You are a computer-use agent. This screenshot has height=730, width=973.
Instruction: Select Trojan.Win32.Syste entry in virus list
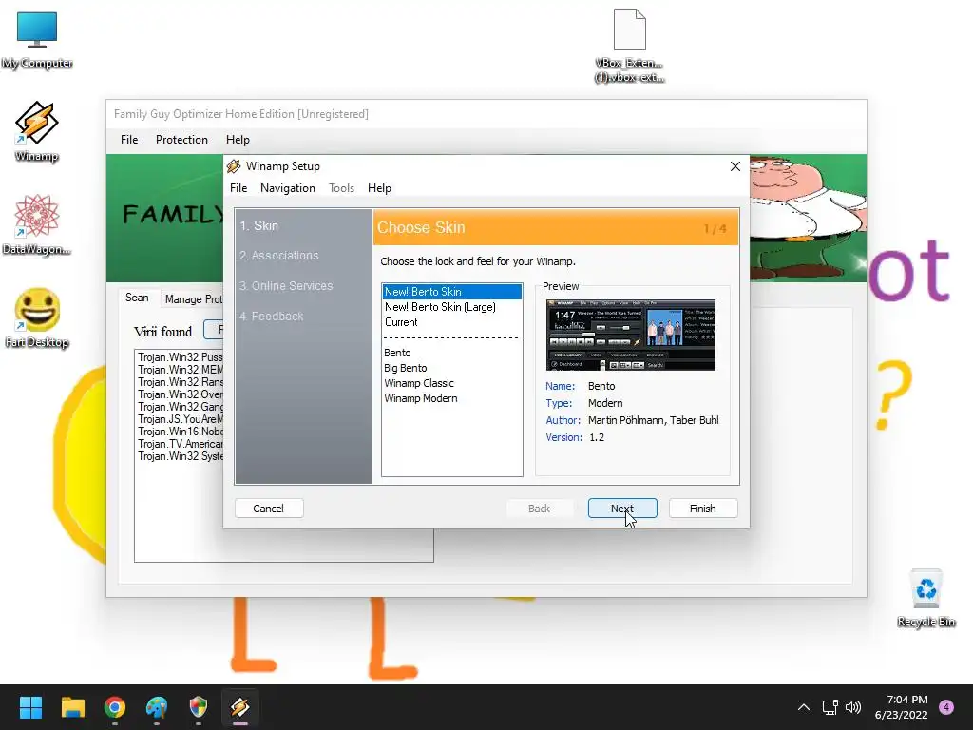tap(180, 456)
